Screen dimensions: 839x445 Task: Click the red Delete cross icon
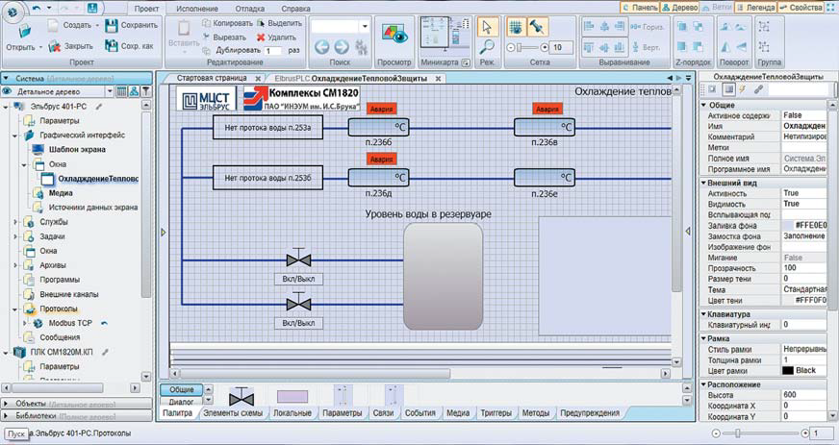pyautogui.click(x=261, y=37)
